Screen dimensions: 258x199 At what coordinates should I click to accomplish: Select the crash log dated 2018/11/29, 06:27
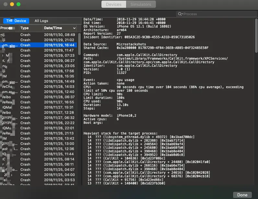[x=39, y=61]
